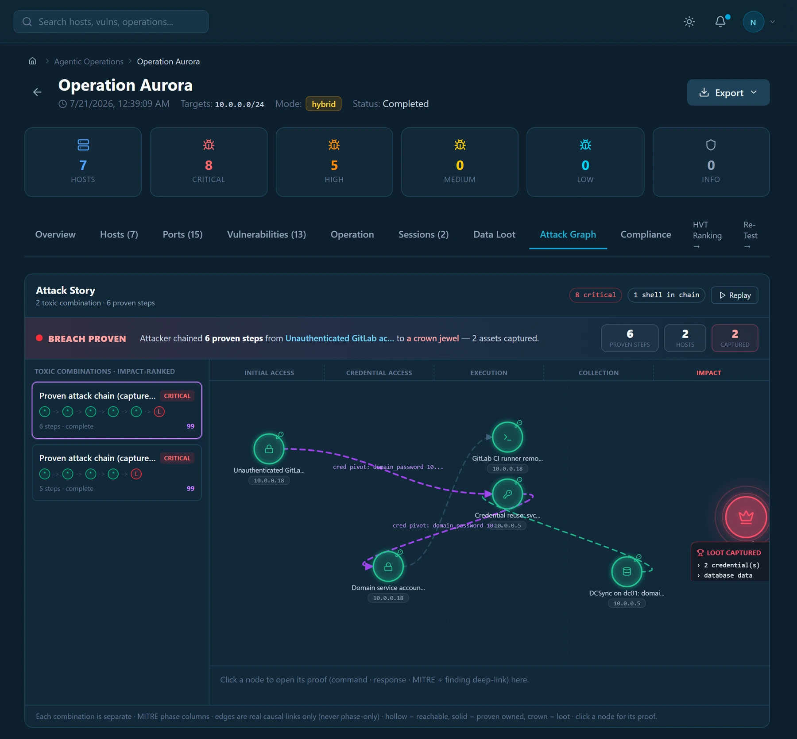Open the Operation tab
This screenshot has width=797, height=739.
click(x=352, y=234)
